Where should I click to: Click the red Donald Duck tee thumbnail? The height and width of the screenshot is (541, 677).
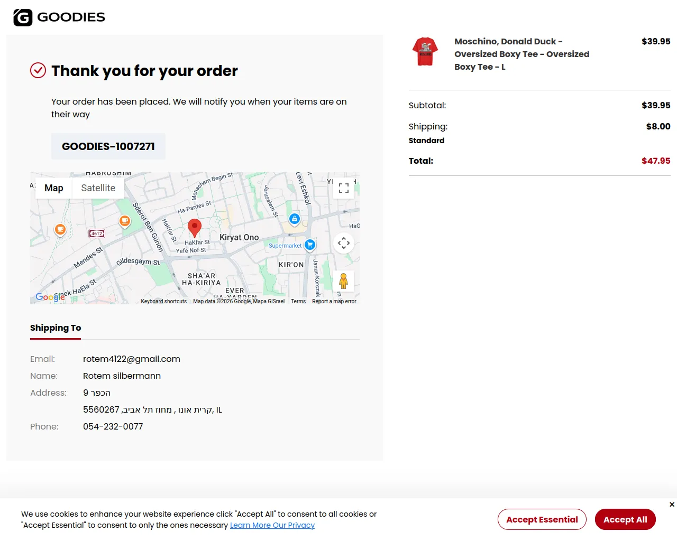coord(425,52)
